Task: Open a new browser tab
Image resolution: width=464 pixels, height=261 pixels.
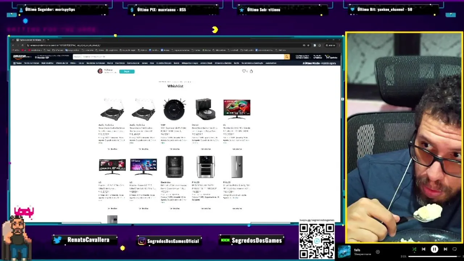Action: (x=48, y=40)
